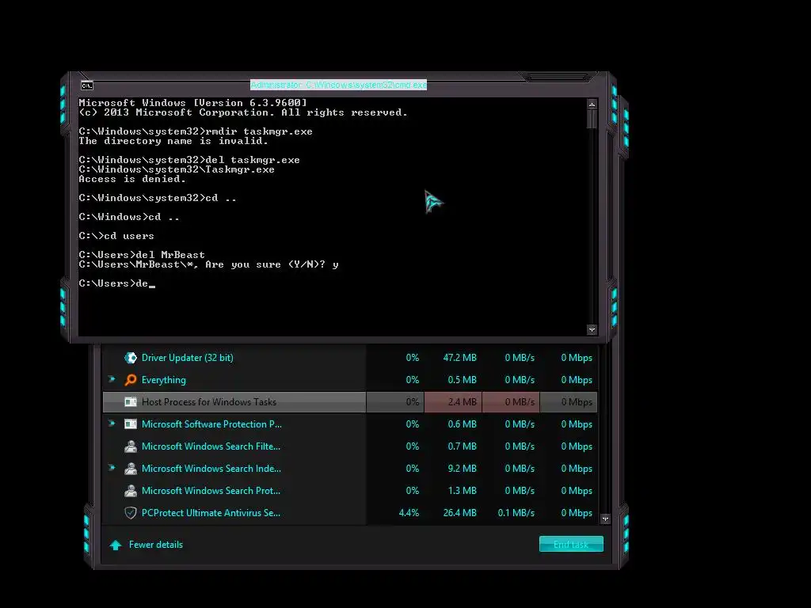811x608 pixels.
Task: Select Microsoft Windows Search Prot... name
Action: [211, 491]
